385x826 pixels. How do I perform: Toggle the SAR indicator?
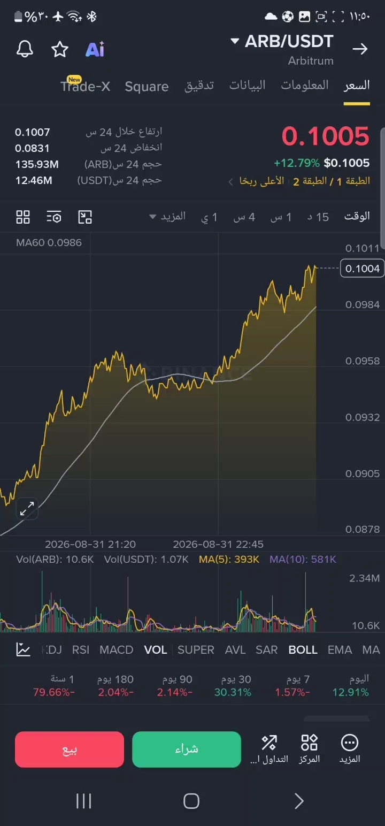(x=266, y=649)
